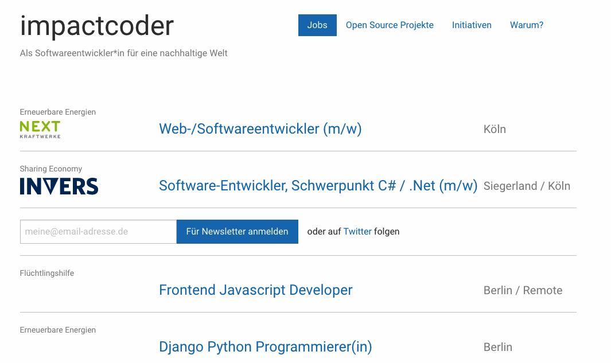Open the Warum? page
The width and height of the screenshot is (611, 363).
pyautogui.click(x=526, y=25)
